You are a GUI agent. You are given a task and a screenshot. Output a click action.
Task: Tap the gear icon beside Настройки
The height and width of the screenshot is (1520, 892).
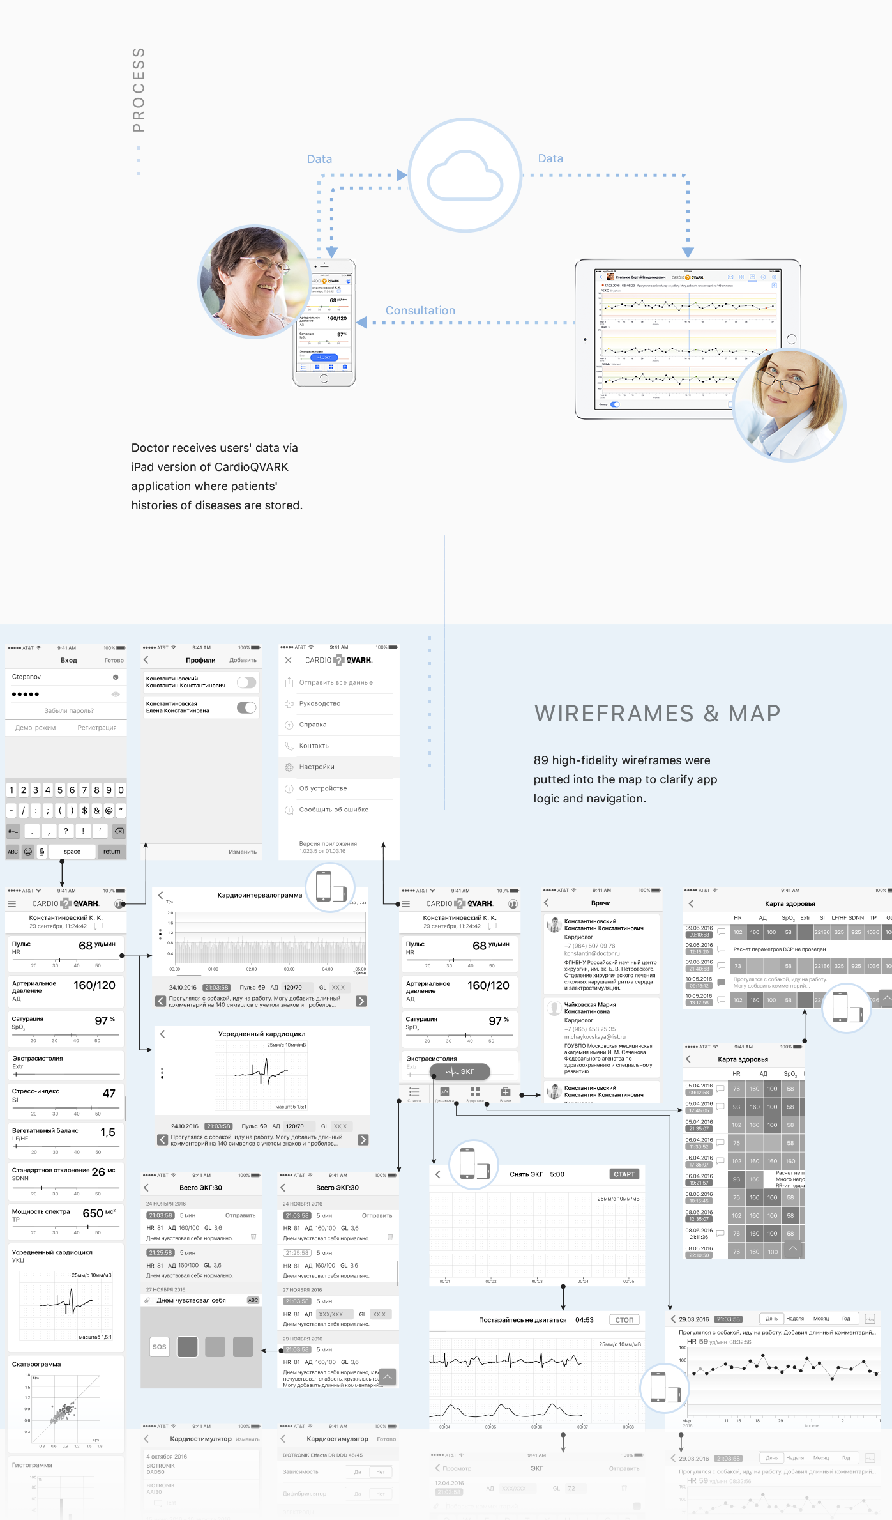(x=289, y=767)
